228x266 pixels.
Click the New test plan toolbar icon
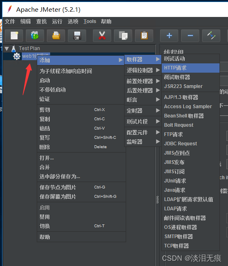[14, 36]
